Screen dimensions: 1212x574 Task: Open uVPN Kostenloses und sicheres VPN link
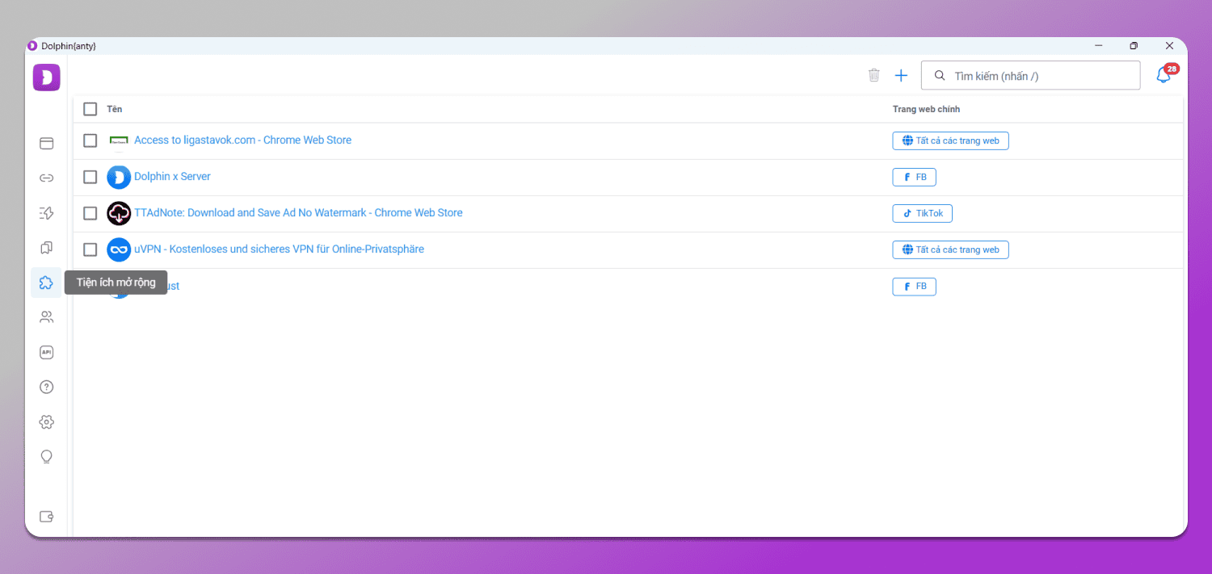coord(279,249)
